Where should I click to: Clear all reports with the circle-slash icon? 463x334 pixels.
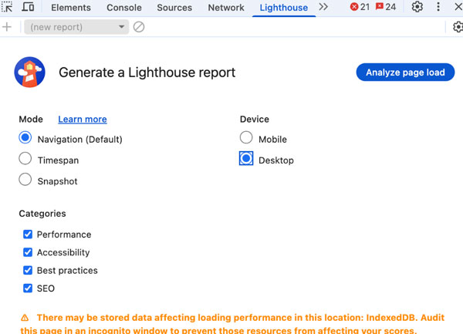[139, 27]
